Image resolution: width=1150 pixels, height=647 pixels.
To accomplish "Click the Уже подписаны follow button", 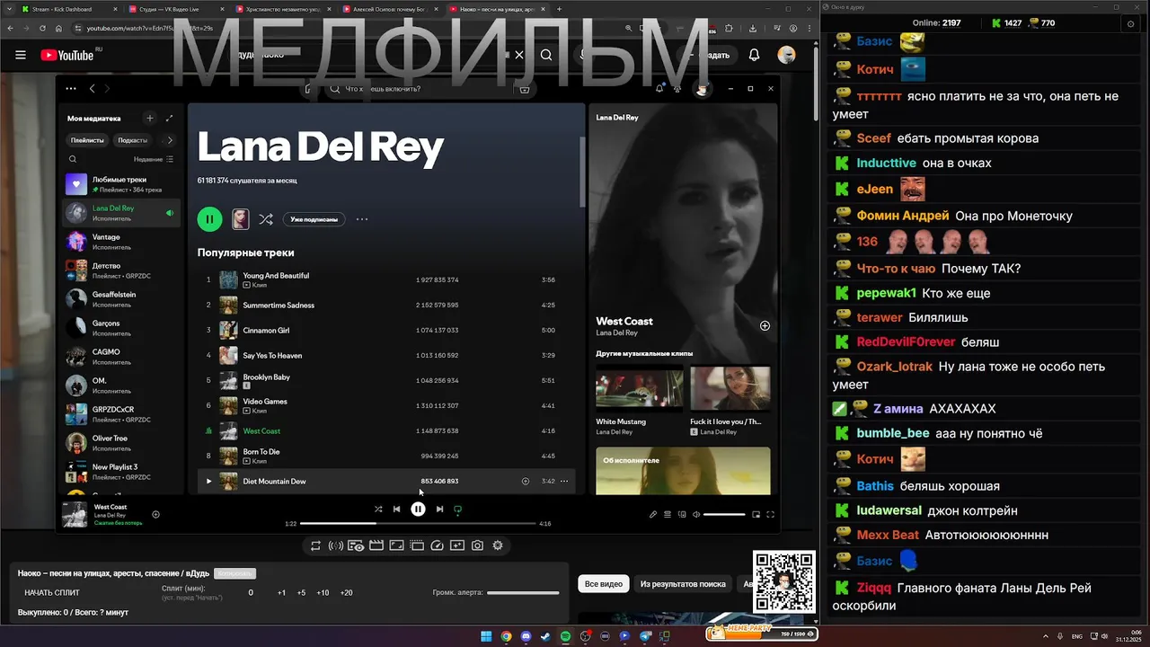I will coord(314,219).
